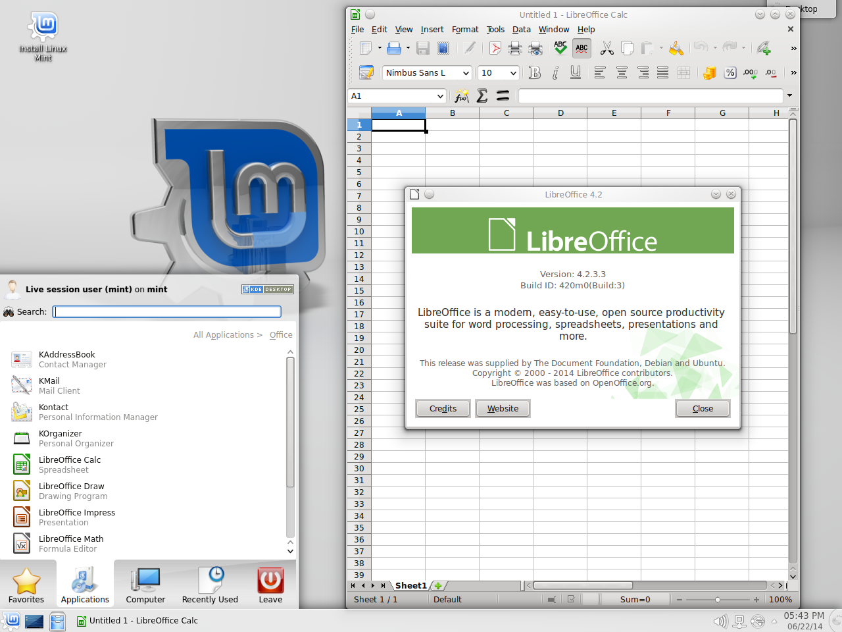Click the Hyperlink icon in the toolbar

[x=764, y=48]
